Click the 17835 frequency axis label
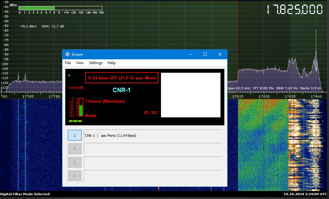Viewport: 329px width, 199px height. (290, 96)
